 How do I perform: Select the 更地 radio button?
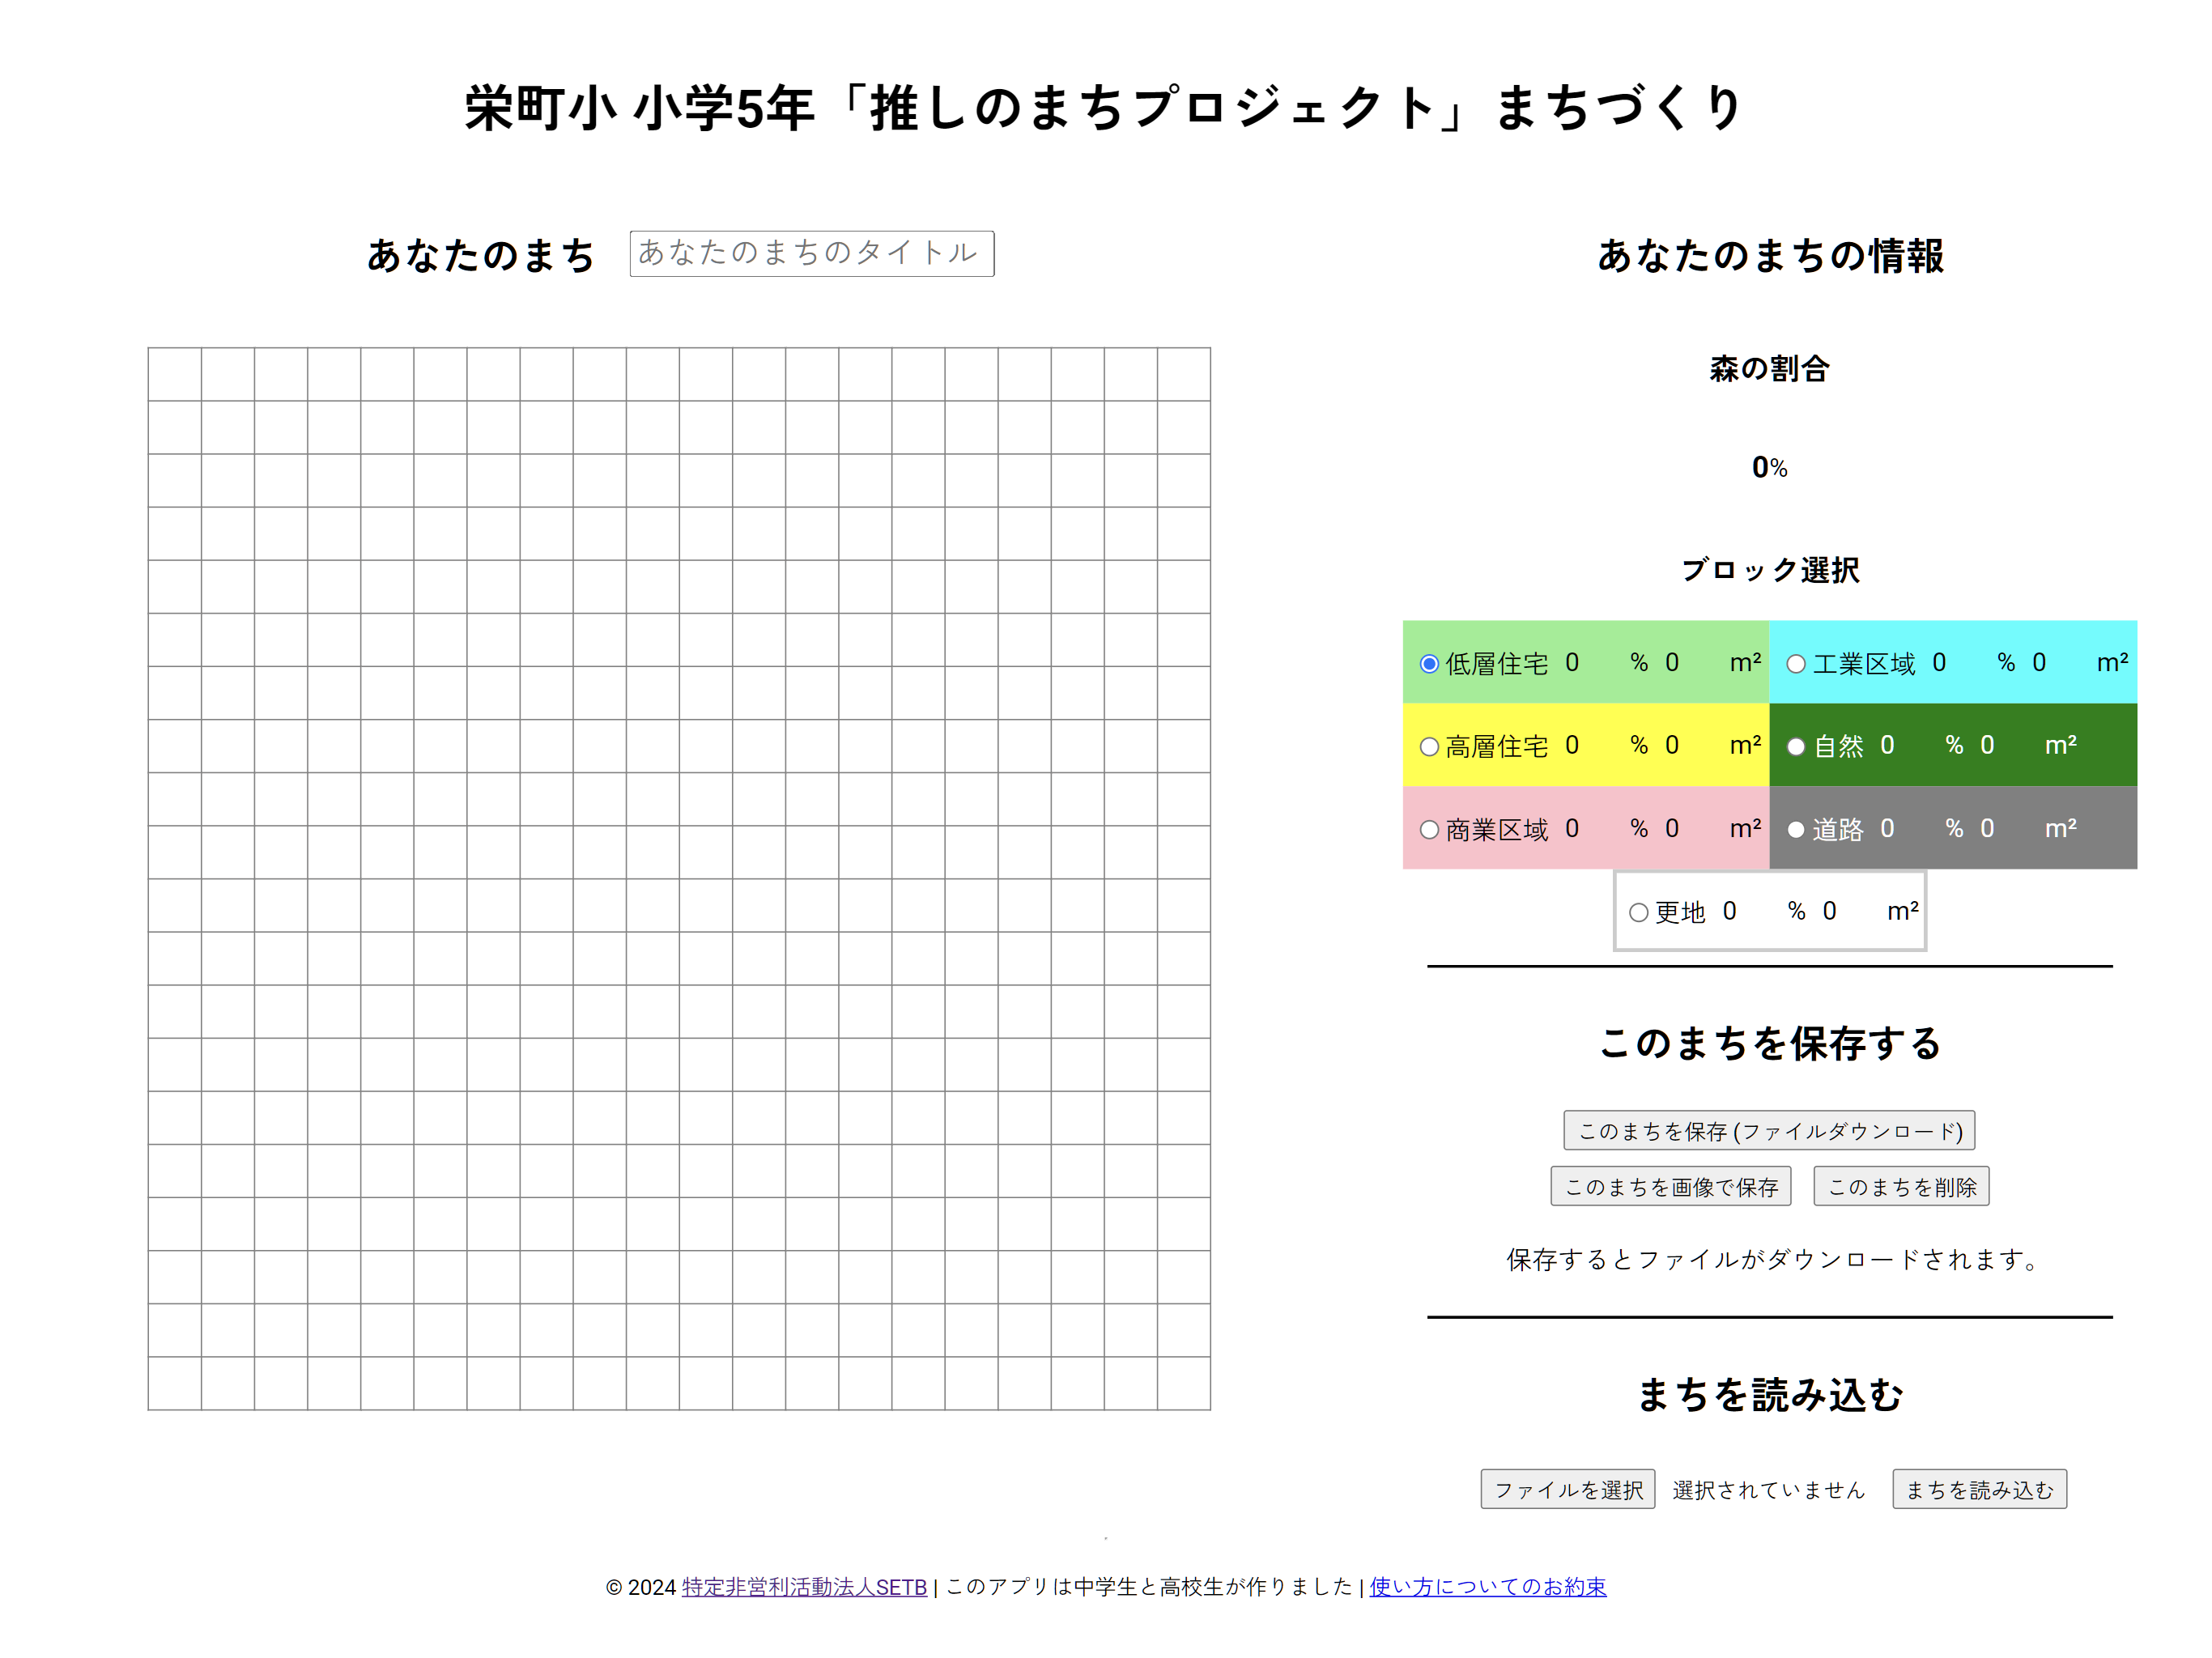click(x=1638, y=913)
